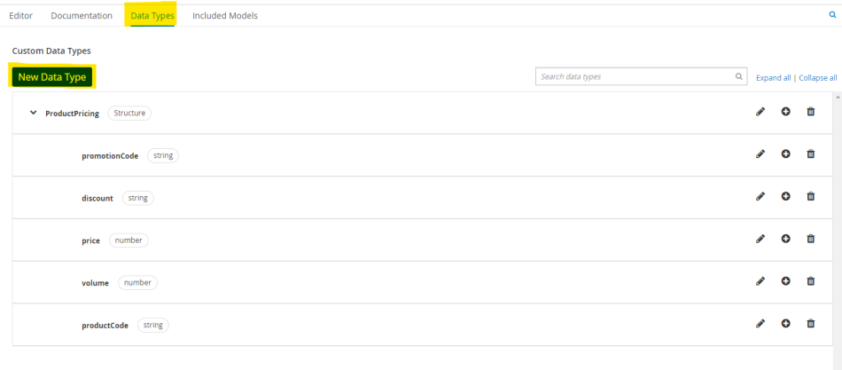Delete the productCode field
The image size is (842, 370).
(811, 323)
